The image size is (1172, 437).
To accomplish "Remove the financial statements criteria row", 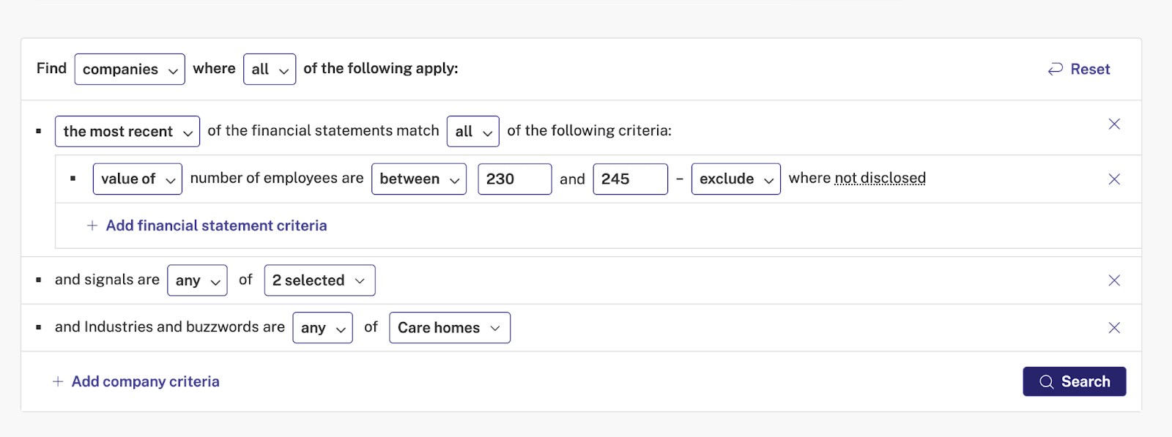I will tap(1114, 124).
